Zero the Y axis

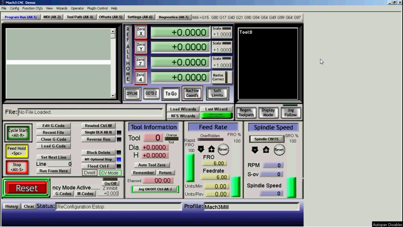pyautogui.click(x=141, y=47)
